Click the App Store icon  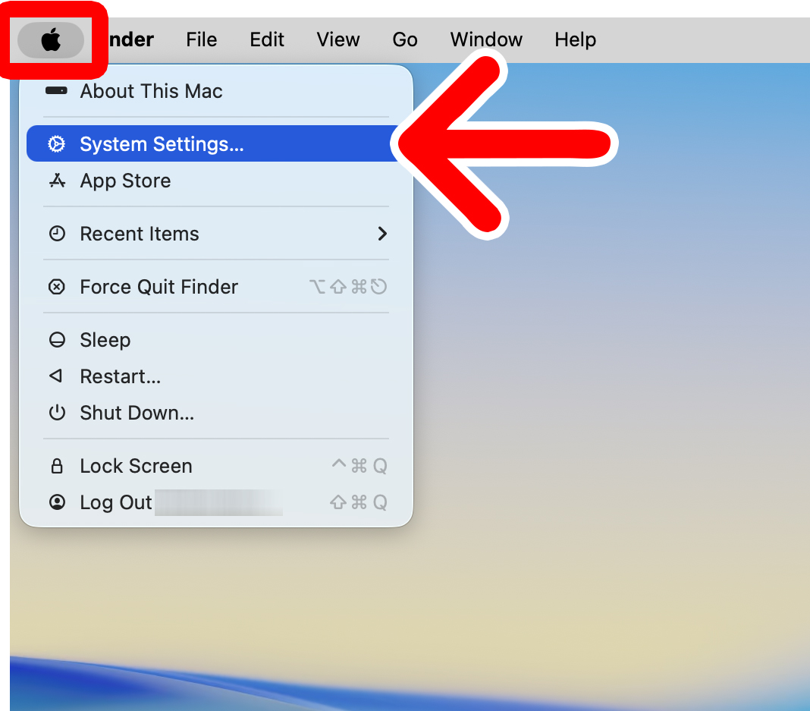pyautogui.click(x=57, y=181)
